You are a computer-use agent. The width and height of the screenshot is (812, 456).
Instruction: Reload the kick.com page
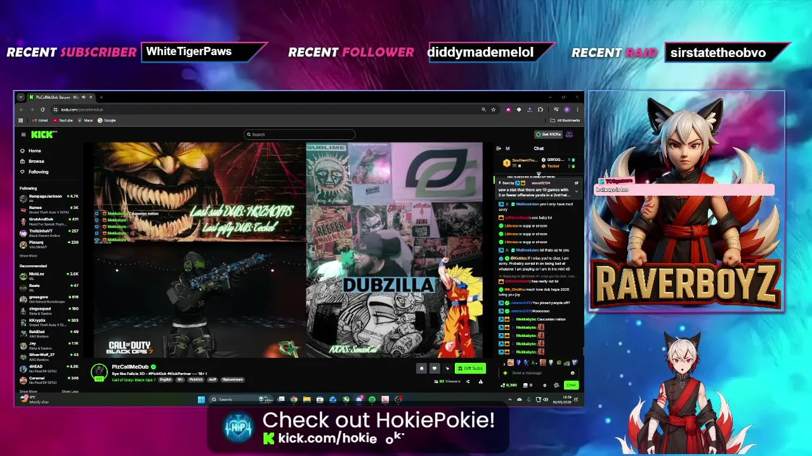click(x=43, y=110)
